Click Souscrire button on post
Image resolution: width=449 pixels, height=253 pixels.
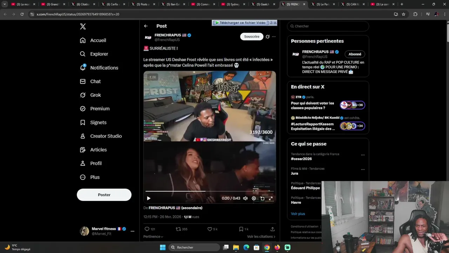(252, 37)
